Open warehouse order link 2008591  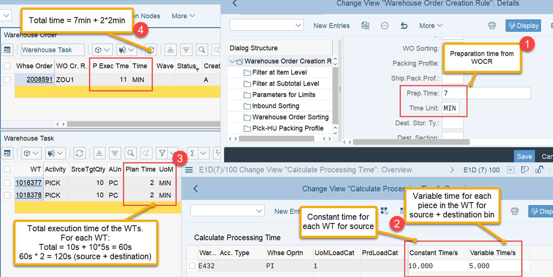coord(39,80)
